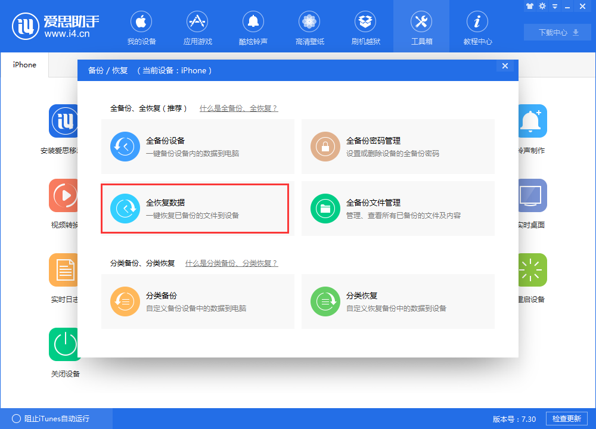The image size is (596, 429).
Task: Click the orange 分类备份 icon
Action: coord(125,301)
